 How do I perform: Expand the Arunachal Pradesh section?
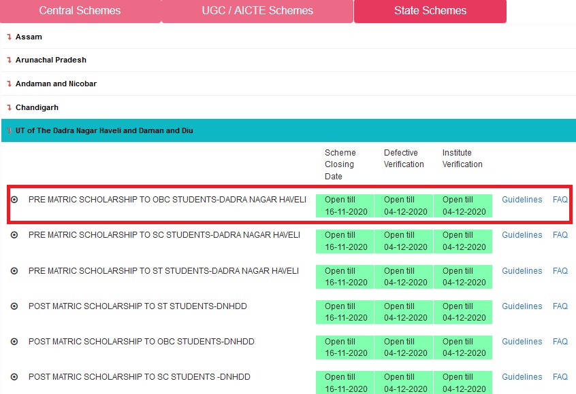click(51, 60)
